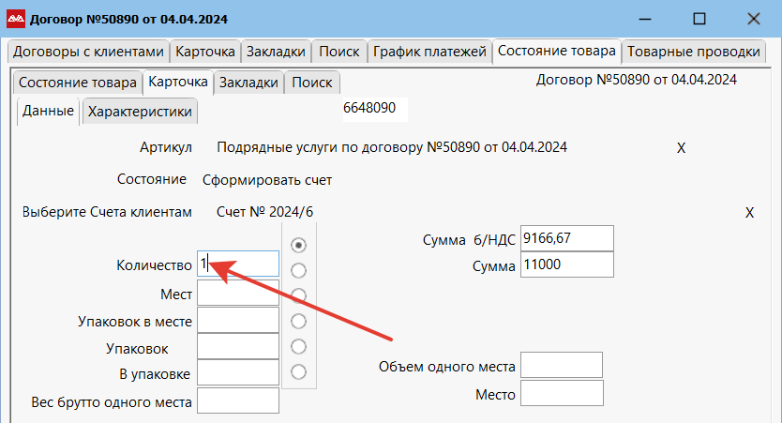Open the Товарные проводки tab
This screenshot has height=423, width=782.
point(692,52)
